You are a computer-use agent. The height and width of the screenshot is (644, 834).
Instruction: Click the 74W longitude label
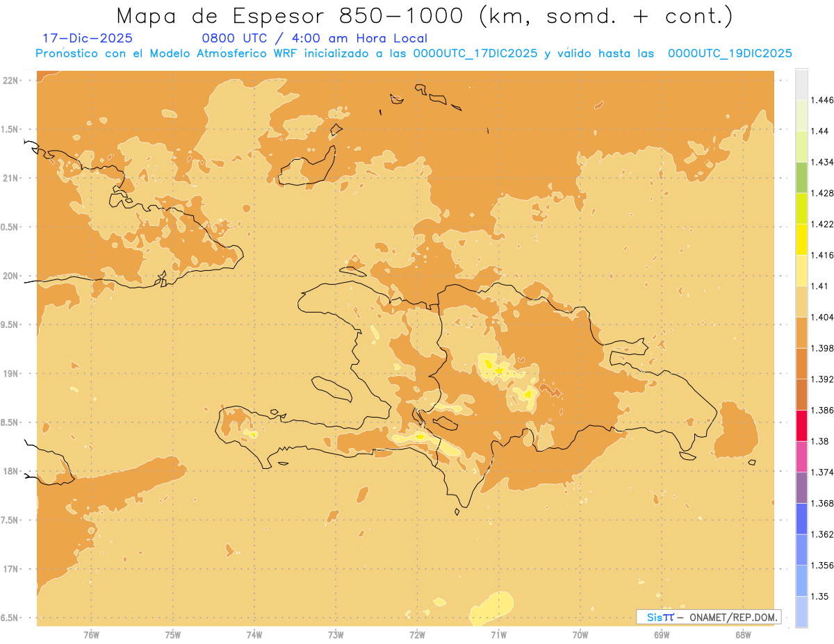(x=254, y=634)
